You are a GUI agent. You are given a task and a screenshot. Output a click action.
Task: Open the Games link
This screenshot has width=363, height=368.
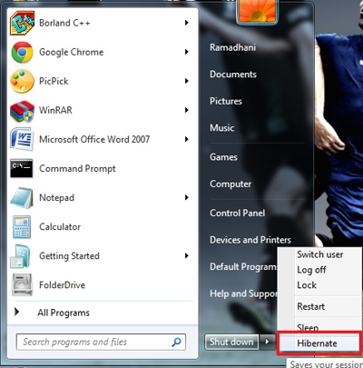(223, 157)
